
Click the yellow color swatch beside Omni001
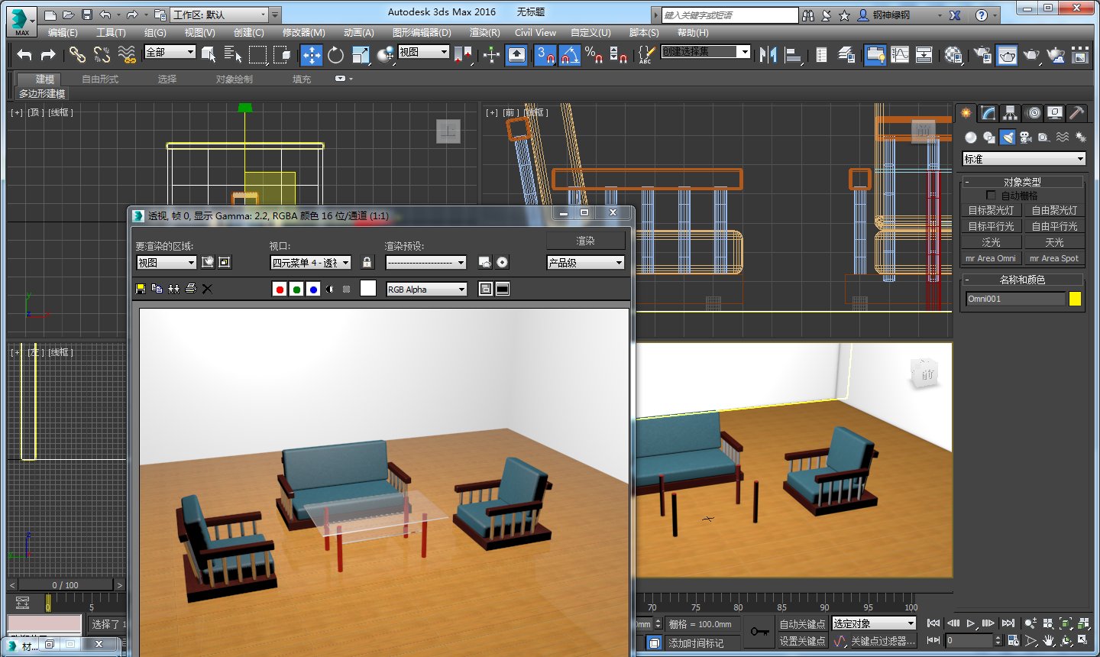pos(1076,299)
